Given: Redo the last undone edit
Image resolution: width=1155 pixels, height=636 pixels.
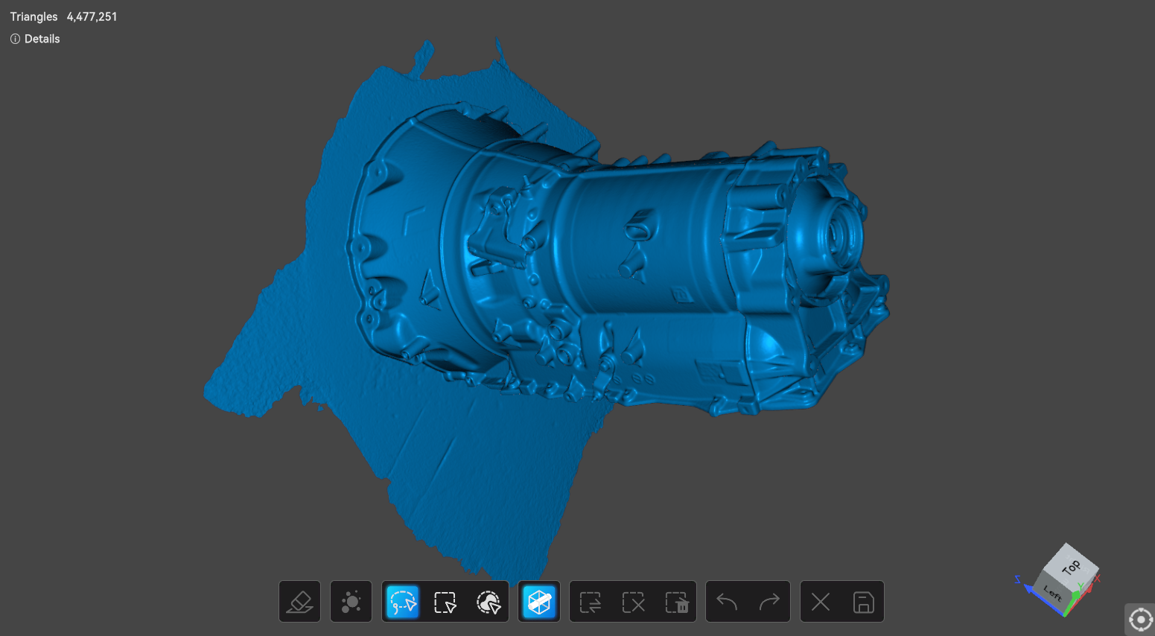Looking at the screenshot, I should [x=769, y=602].
